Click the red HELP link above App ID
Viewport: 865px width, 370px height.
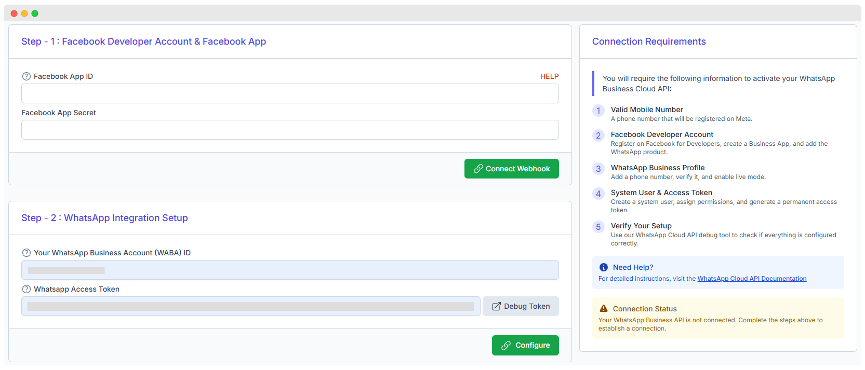(x=549, y=76)
